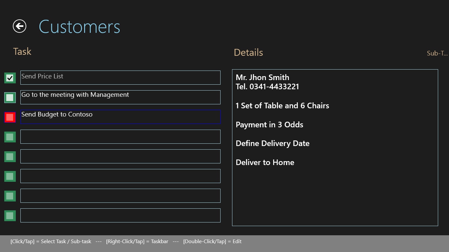Click the Task column header
The image size is (449, 252).
(22, 52)
